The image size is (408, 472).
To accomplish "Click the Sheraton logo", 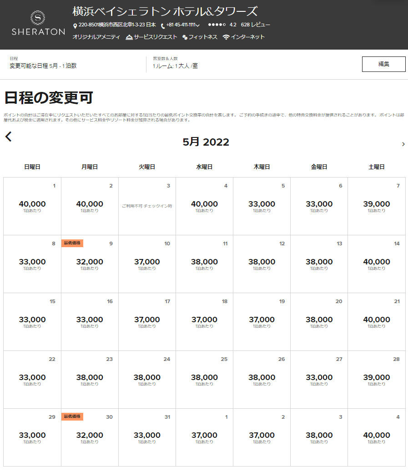I will pyautogui.click(x=38, y=24).
